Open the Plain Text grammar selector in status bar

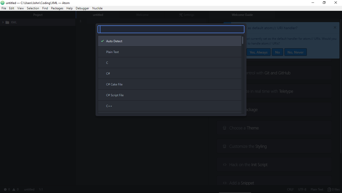tap(317, 189)
